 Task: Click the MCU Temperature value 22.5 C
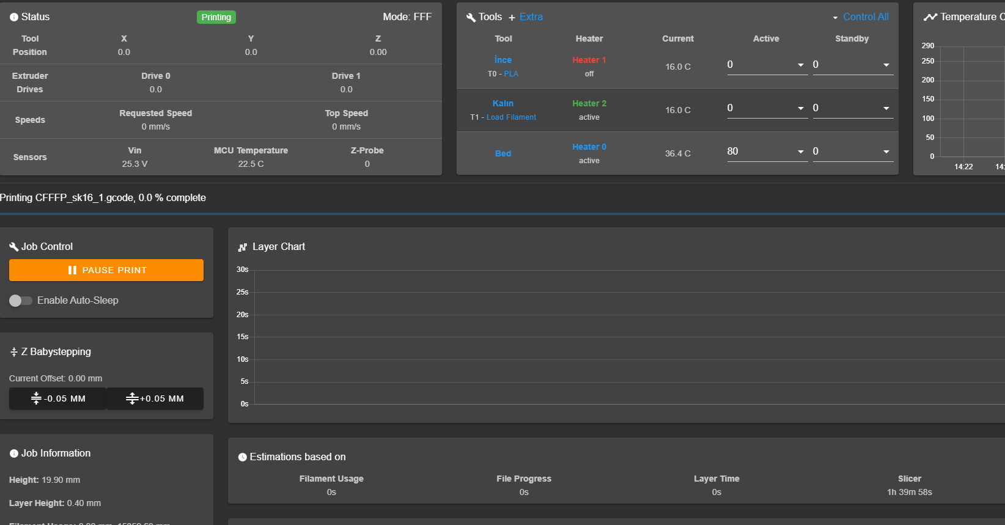[251, 164]
